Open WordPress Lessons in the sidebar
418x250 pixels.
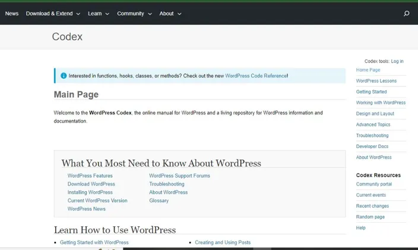click(376, 81)
